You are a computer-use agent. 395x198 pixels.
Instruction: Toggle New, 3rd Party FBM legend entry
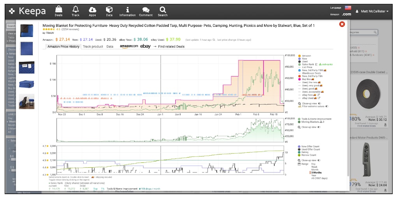pyautogui.click(x=312, y=70)
